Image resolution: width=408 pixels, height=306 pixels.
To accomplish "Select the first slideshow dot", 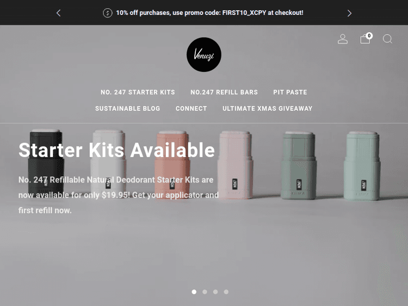I will [194, 292].
